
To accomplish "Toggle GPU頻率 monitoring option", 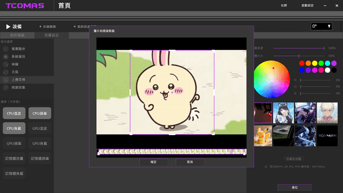I will click(14, 143).
